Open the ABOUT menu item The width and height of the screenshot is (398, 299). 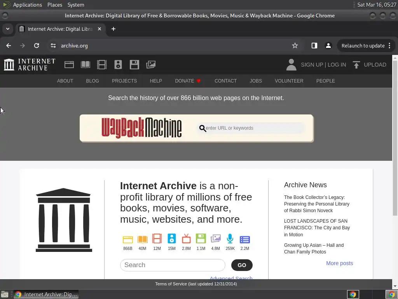click(x=65, y=81)
